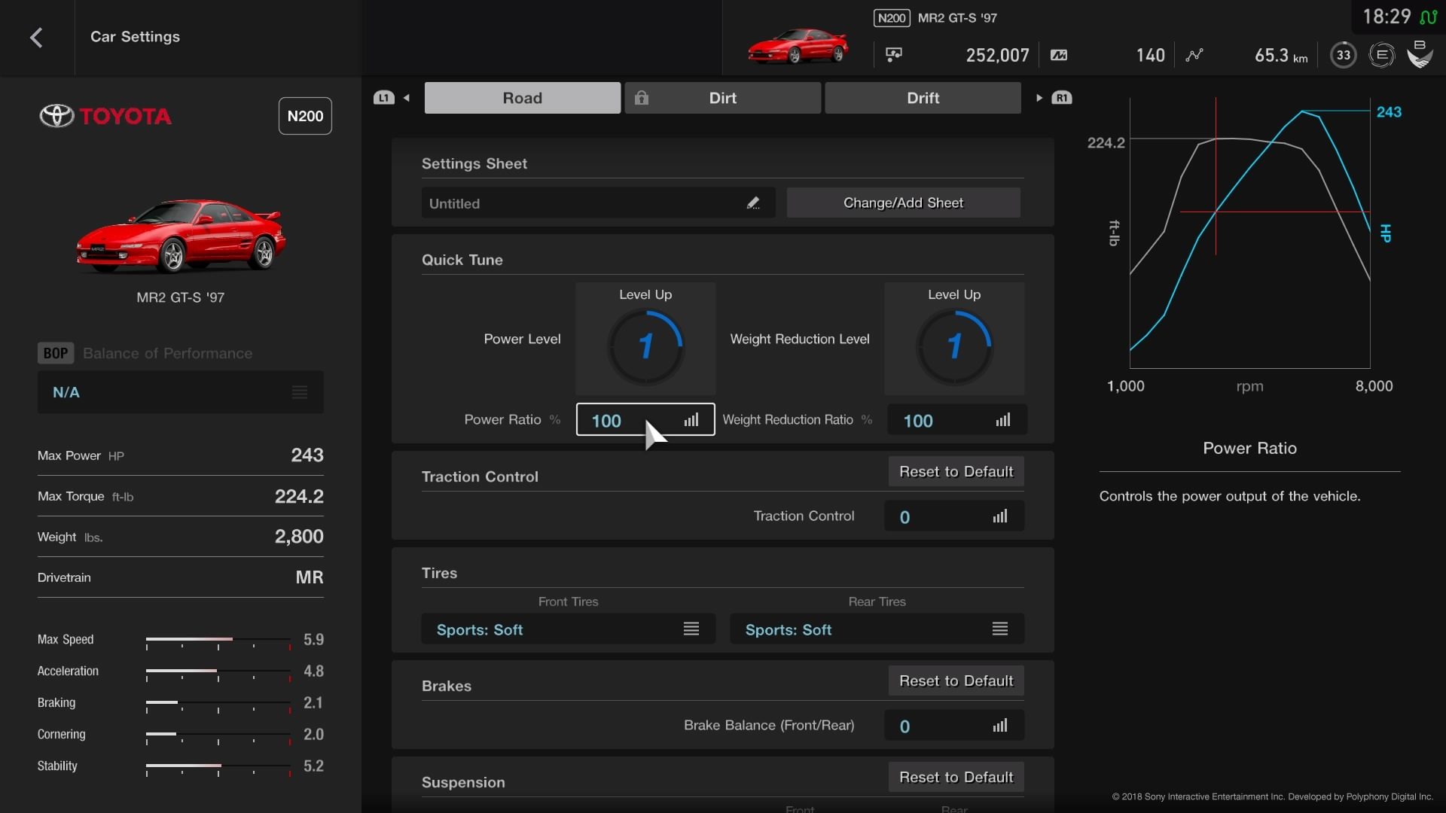The height and width of the screenshot is (813, 1446).
Task: Open Weight Reduction Ratio value adjuster
Action: [x=956, y=420]
